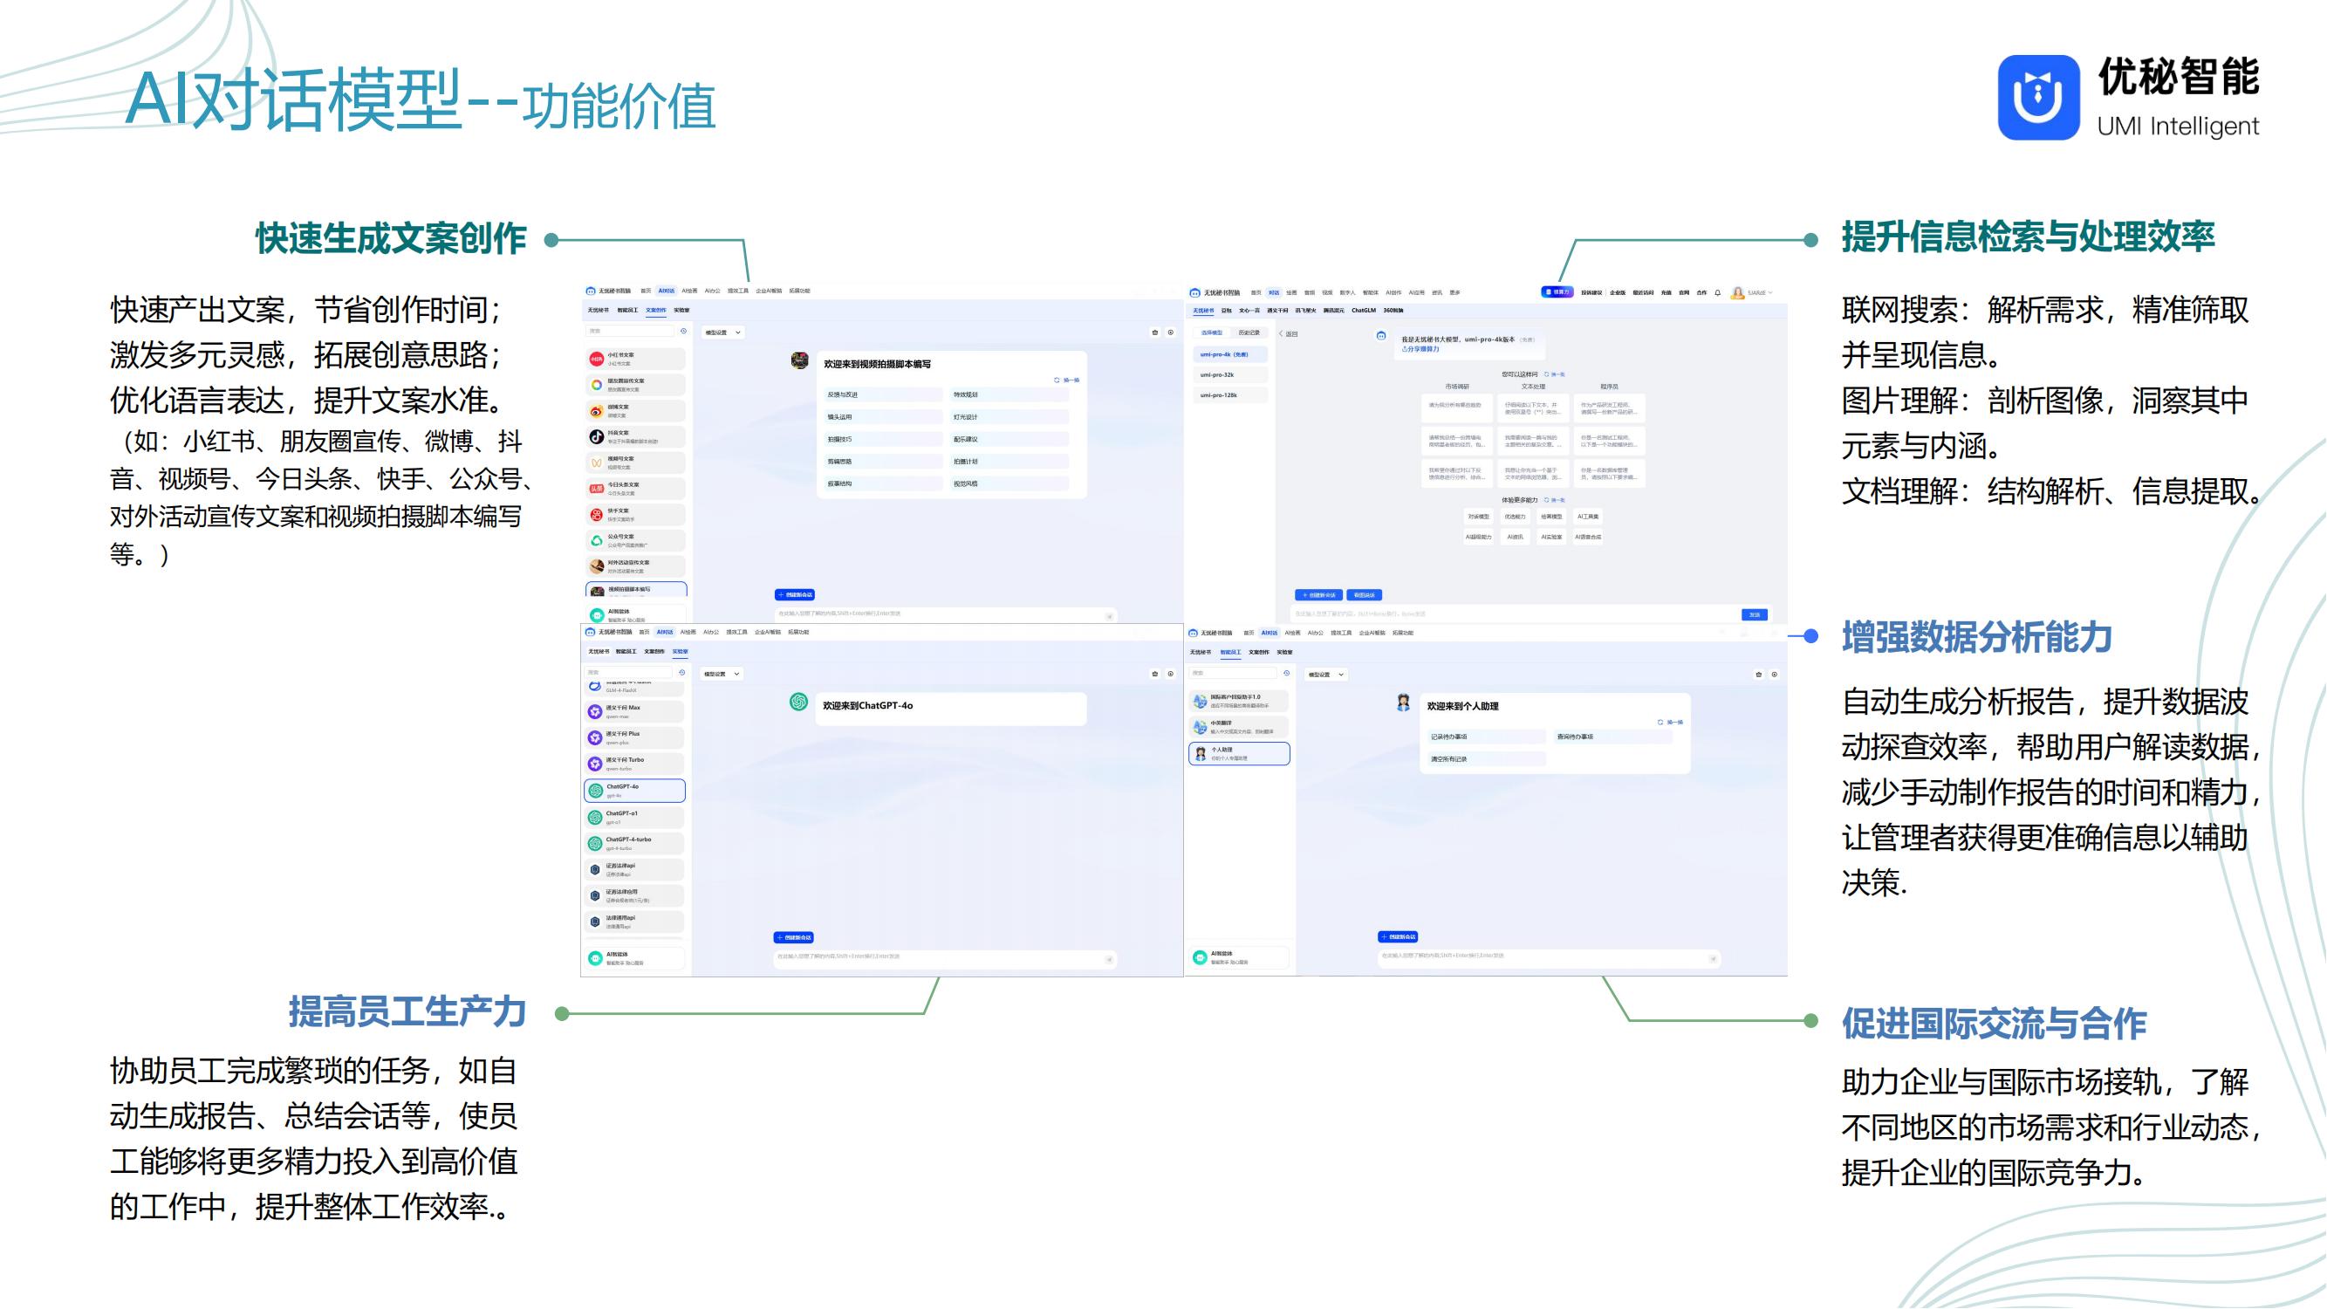Open the 微博文案 Weibo icon entry
Screen dimensions: 2327x1309
click(596, 411)
